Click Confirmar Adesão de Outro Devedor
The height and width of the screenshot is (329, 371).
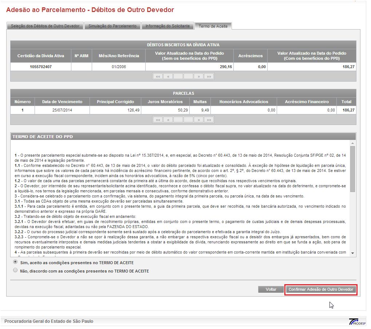point(321,289)
